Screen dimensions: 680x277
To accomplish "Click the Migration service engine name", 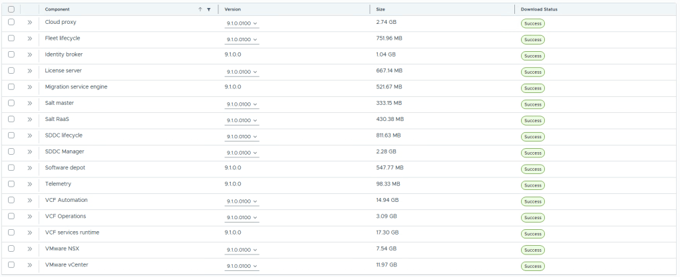I will pyautogui.click(x=77, y=86).
